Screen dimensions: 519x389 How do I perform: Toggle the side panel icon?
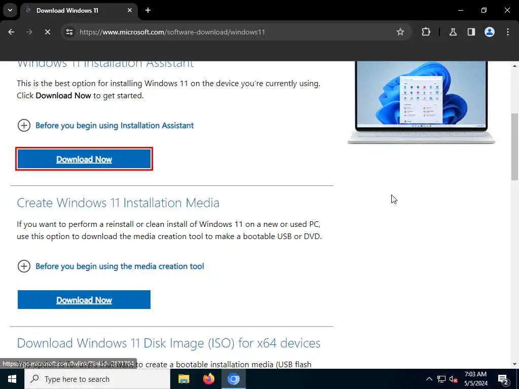pyautogui.click(x=471, y=32)
